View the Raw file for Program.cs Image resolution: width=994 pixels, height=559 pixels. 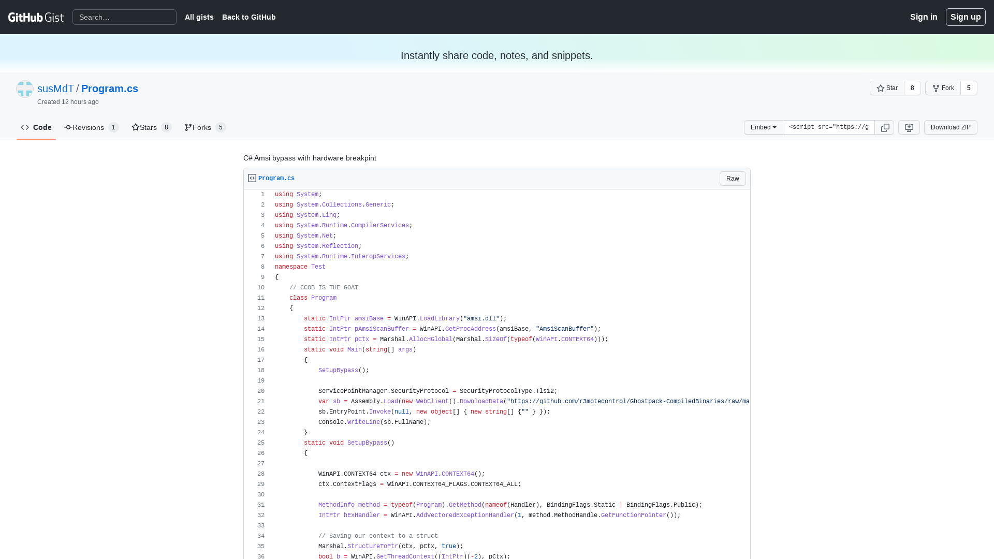pyautogui.click(x=733, y=179)
